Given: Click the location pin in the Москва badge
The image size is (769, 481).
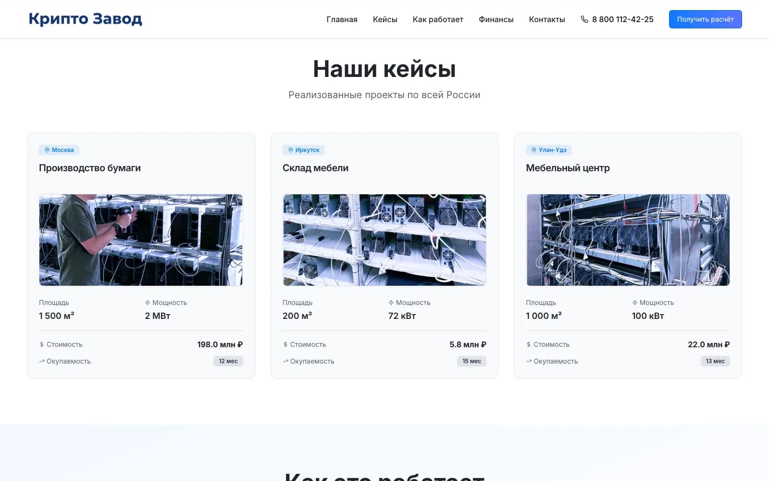Looking at the screenshot, I should click(x=47, y=150).
